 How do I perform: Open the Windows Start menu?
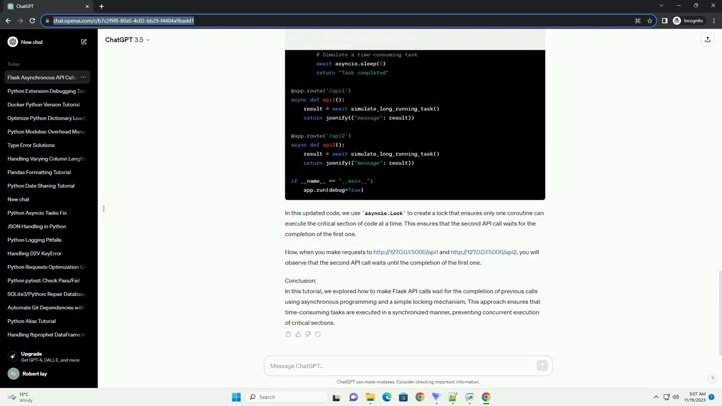coord(236,397)
